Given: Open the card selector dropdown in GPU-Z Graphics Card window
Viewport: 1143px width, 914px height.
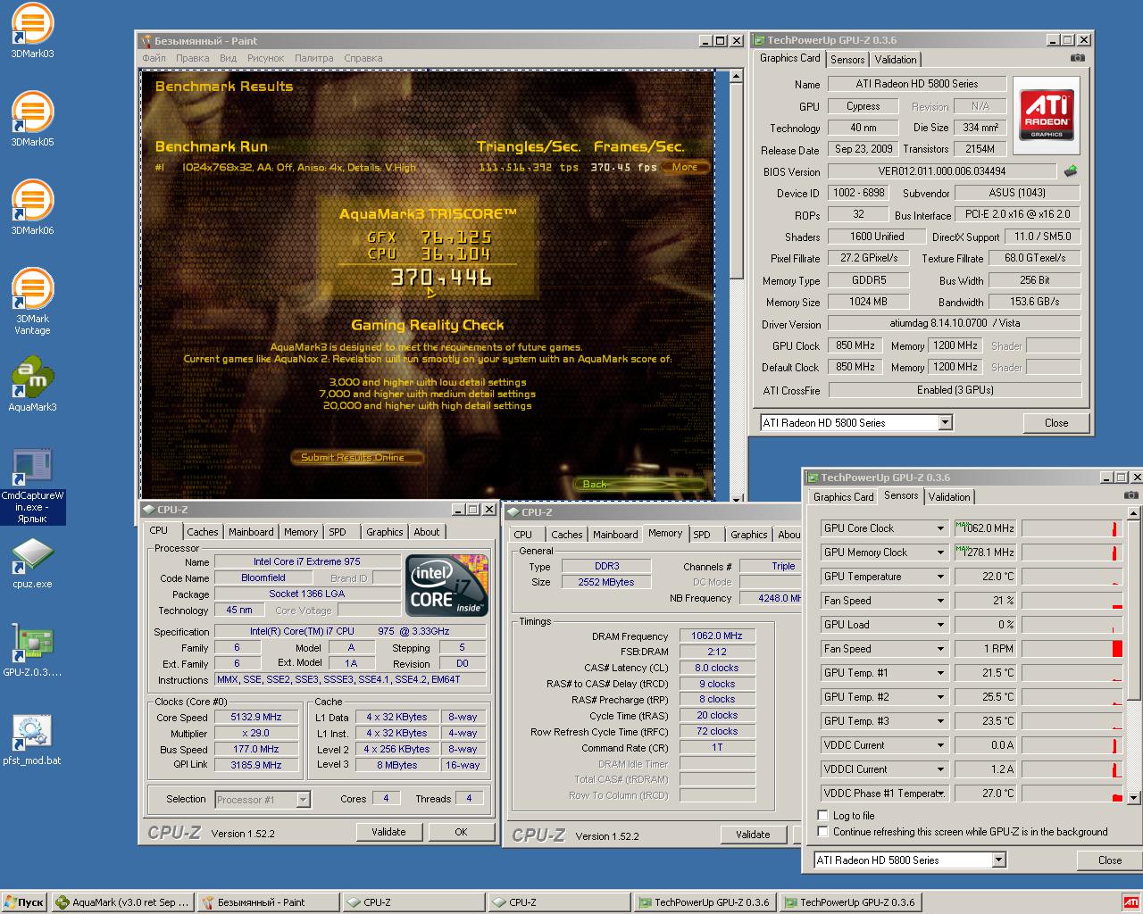Looking at the screenshot, I should pyautogui.click(x=946, y=423).
